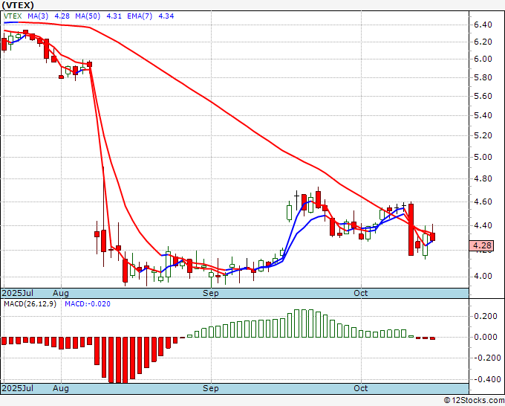
Task: Click the 12Stocks.com copyright link
Action: pyautogui.click(x=474, y=401)
